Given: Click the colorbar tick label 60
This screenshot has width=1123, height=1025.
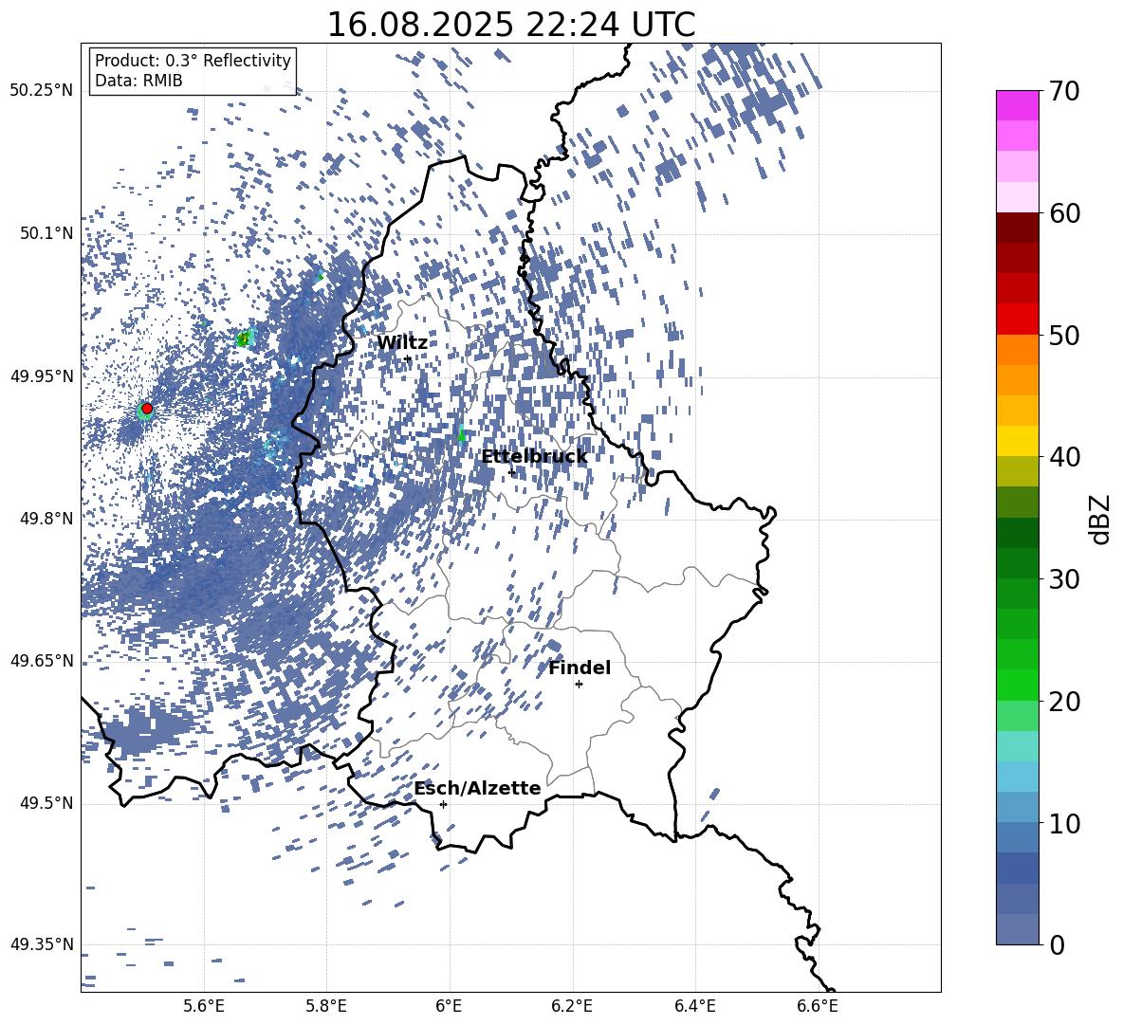Looking at the screenshot, I should point(1064,213).
